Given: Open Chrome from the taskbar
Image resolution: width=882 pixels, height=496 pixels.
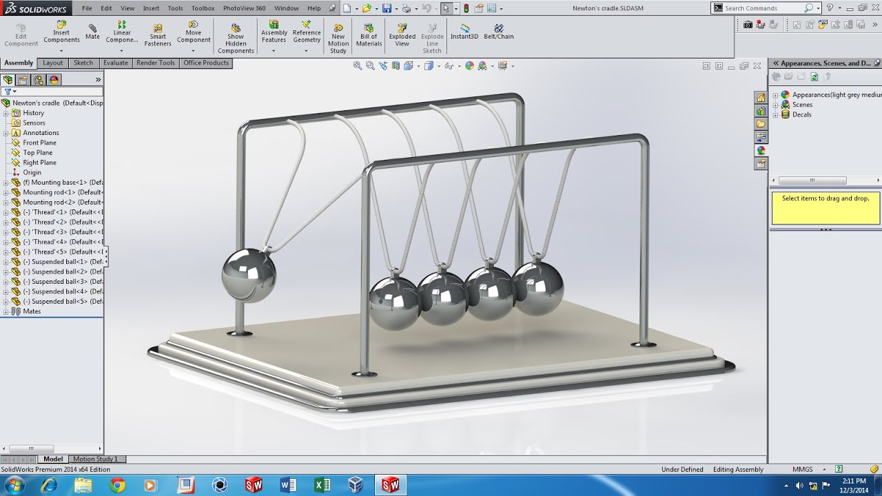Looking at the screenshot, I should coord(117,485).
